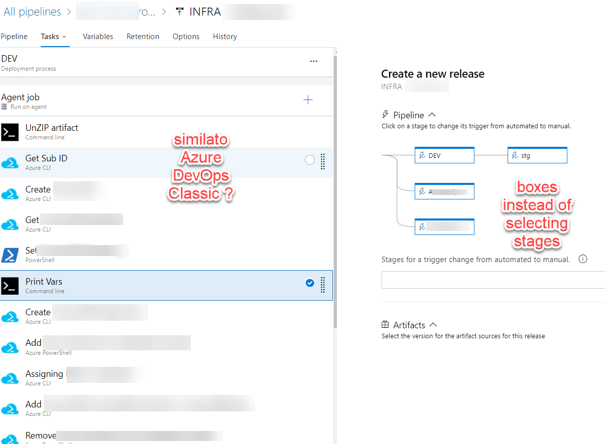Select the Get Sub ID task

pyautogui.click(x=166, y=162)
